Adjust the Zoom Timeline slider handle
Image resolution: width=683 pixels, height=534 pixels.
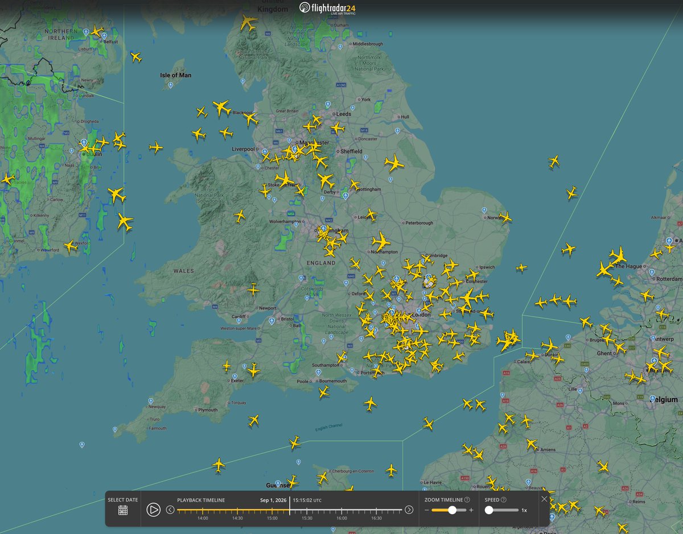pos(452,510)
